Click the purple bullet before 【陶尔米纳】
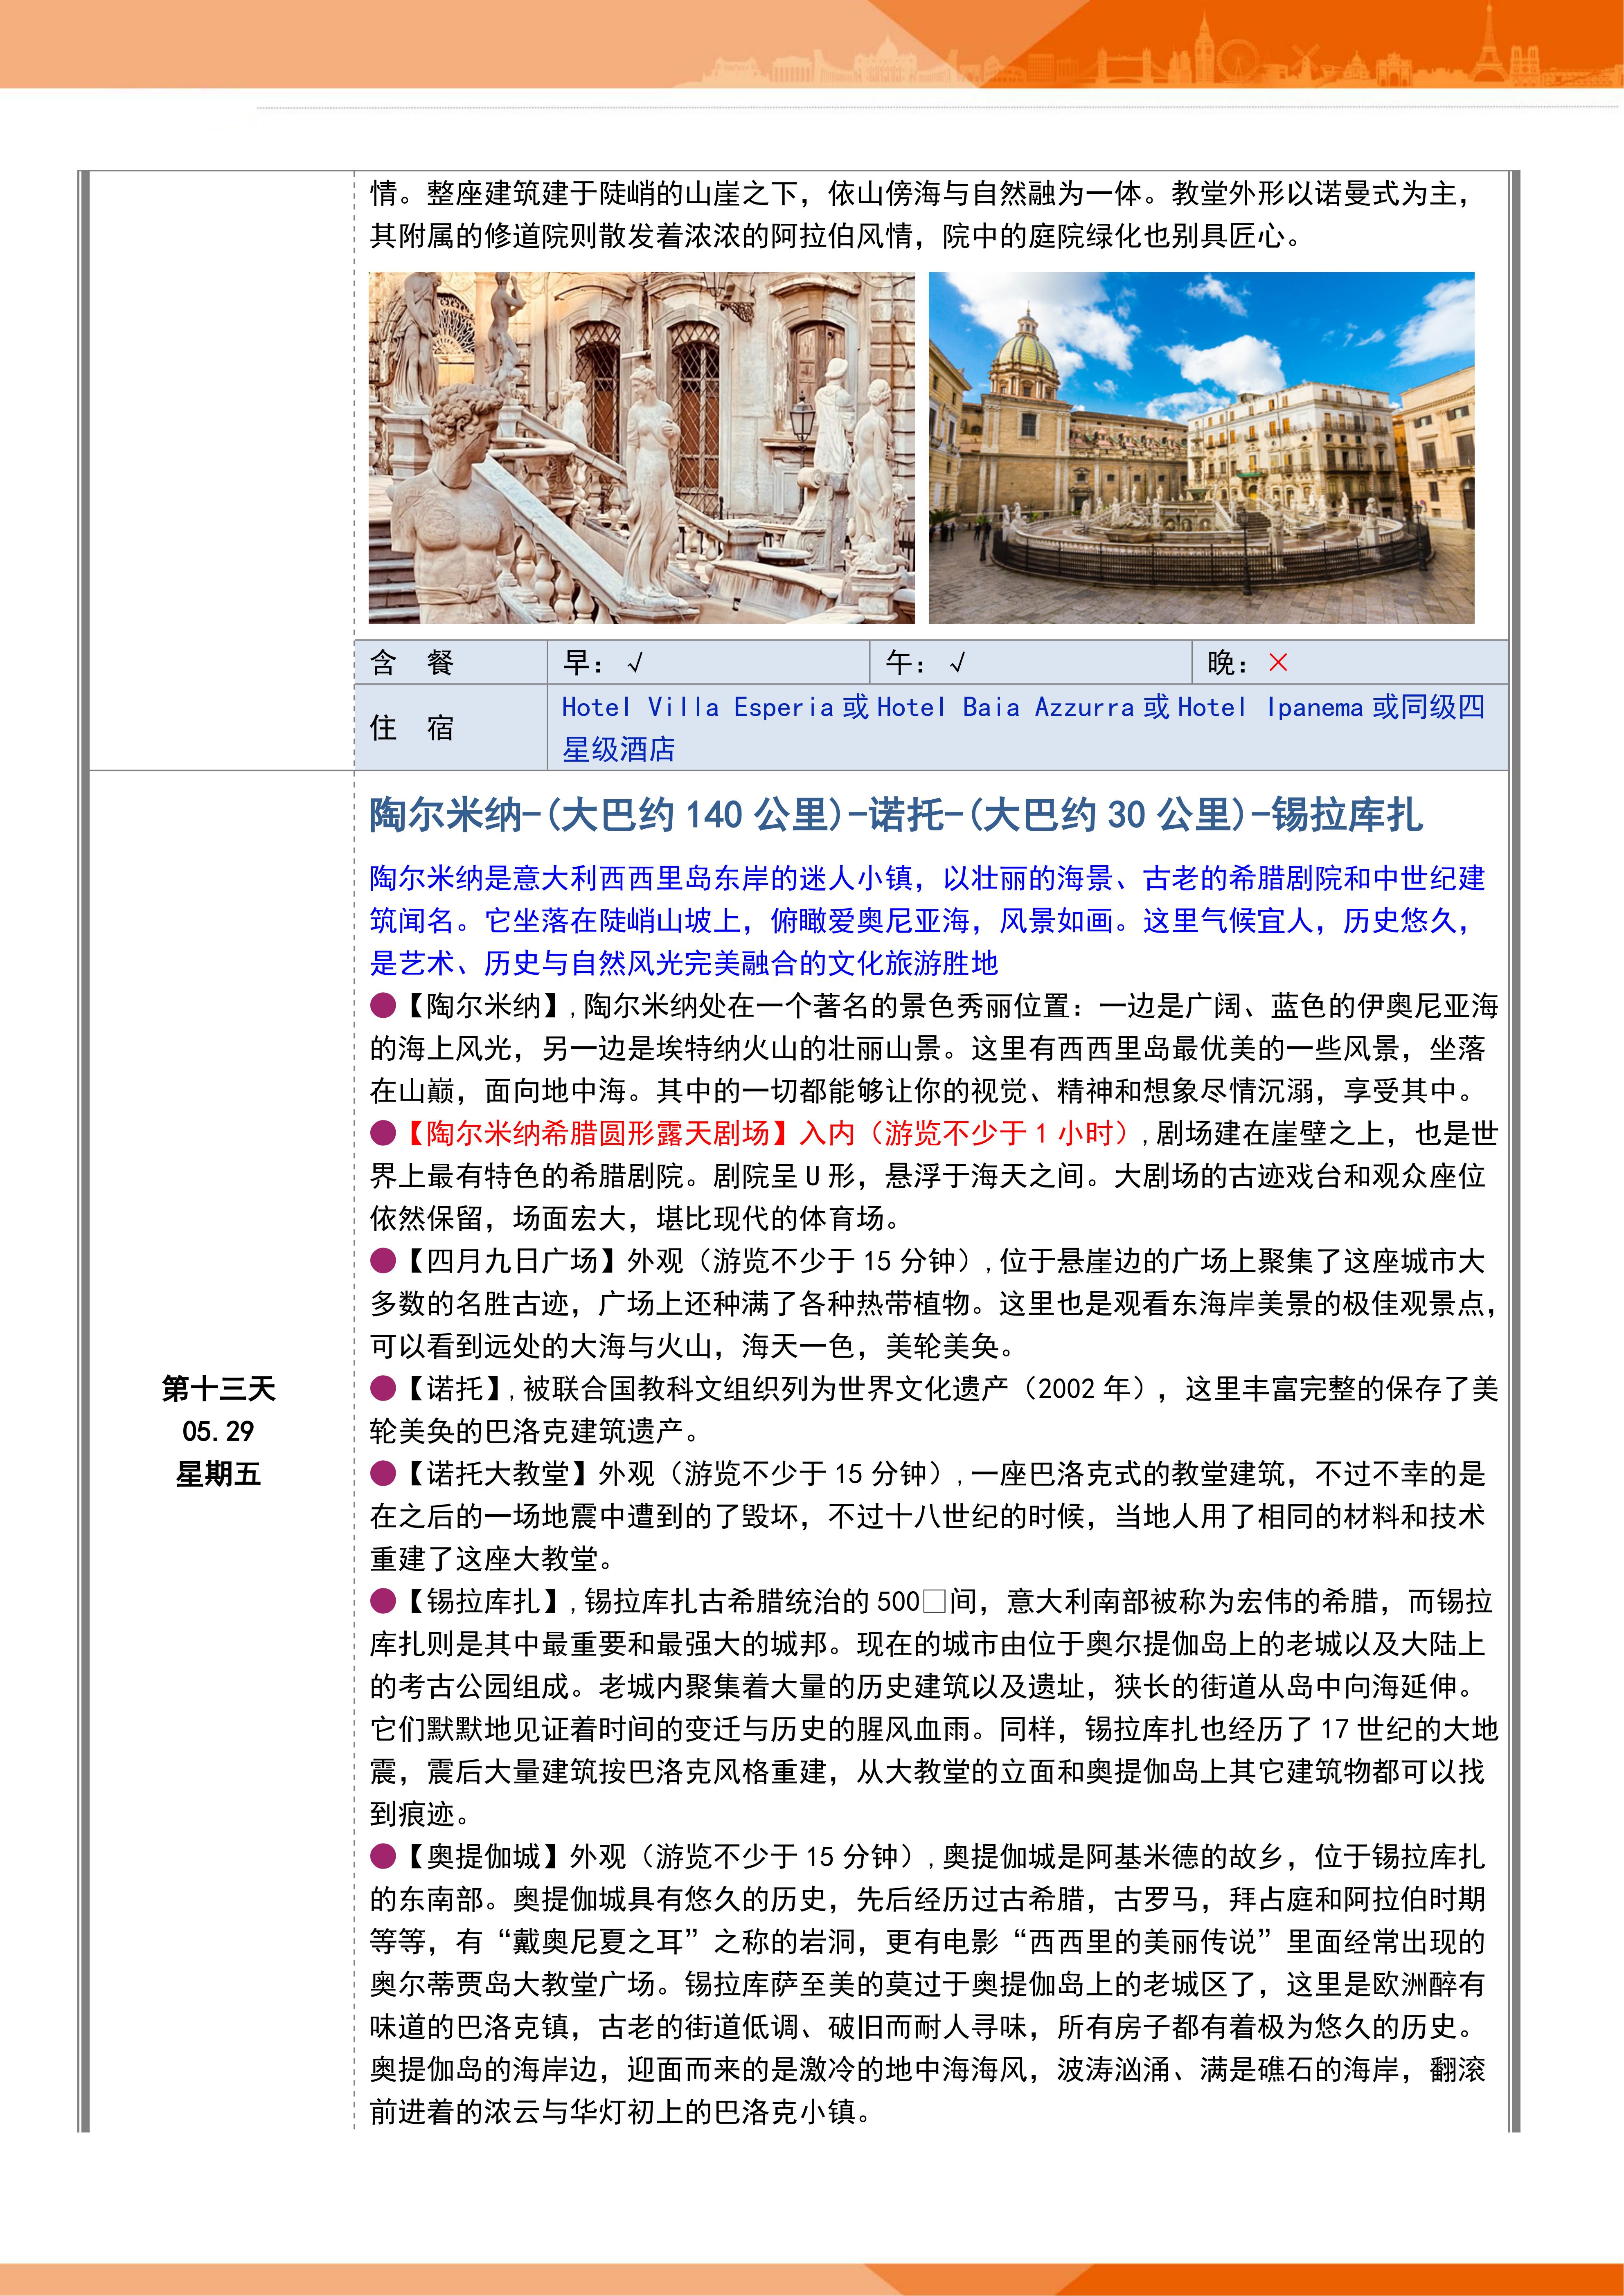The height and width of the screenshot is (2296, 1624). click(x=383, y=1005)
